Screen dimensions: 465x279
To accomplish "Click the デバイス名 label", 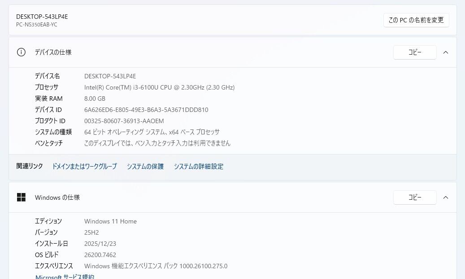I will coord(48,76).
